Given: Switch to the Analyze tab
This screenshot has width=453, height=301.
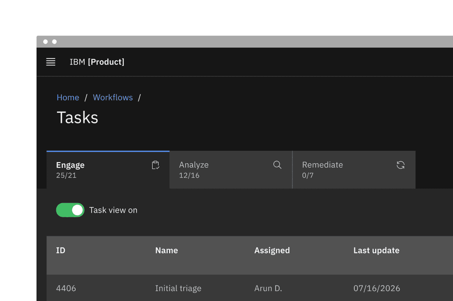Looking at the screenshot, I should (194, 165).
